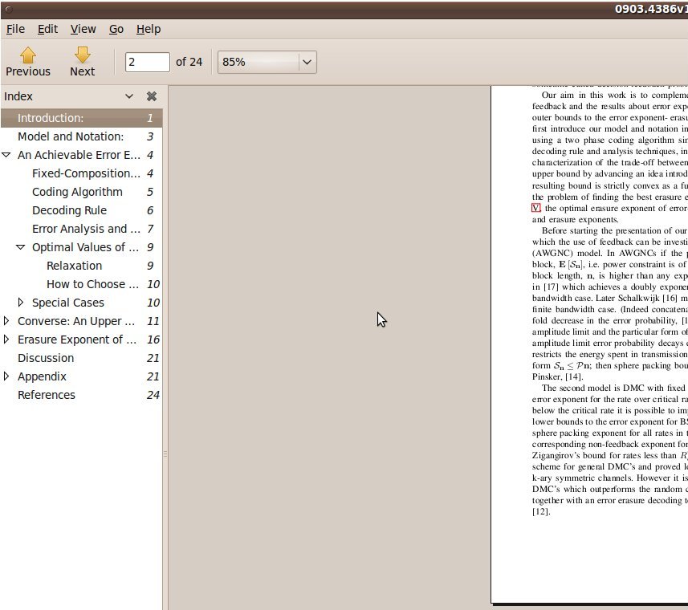Open the Help menu

tap(149, 29)
